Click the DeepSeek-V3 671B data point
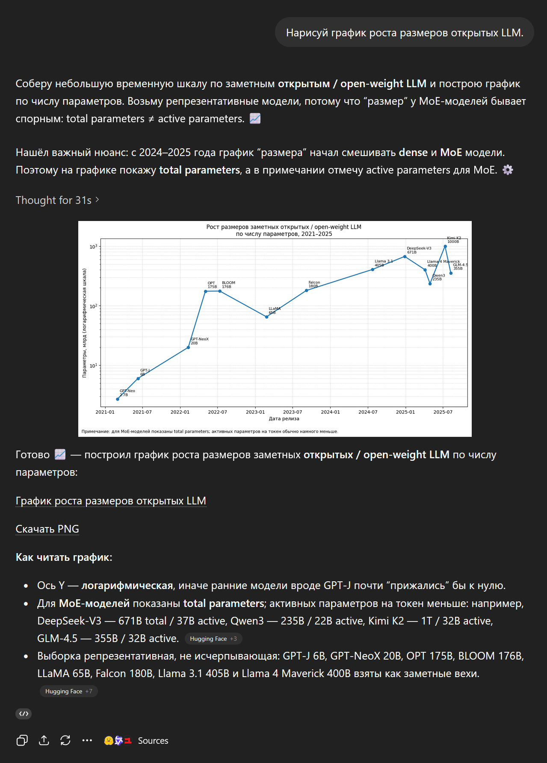 (405, 256)
